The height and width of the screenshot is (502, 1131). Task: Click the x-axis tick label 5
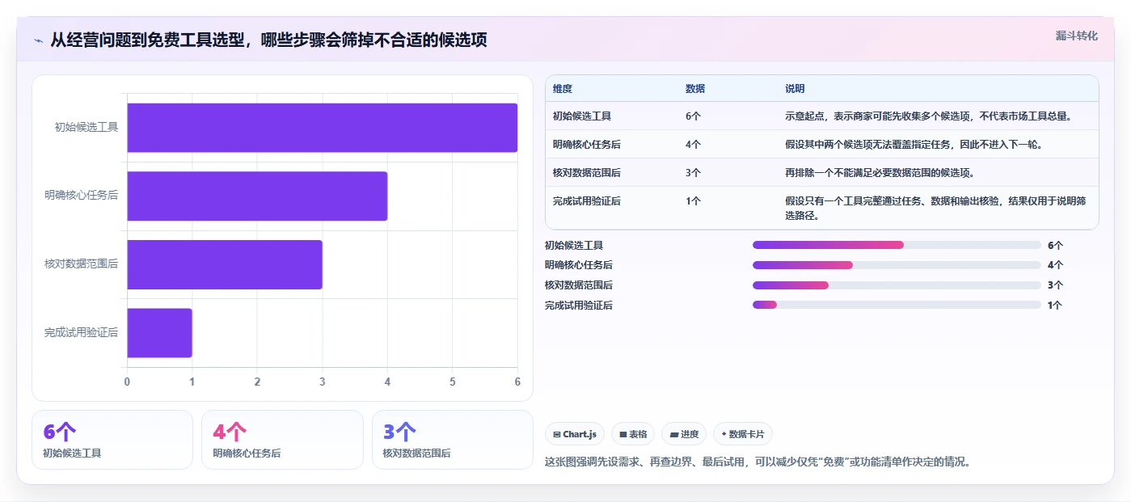(x=453, y=382)
